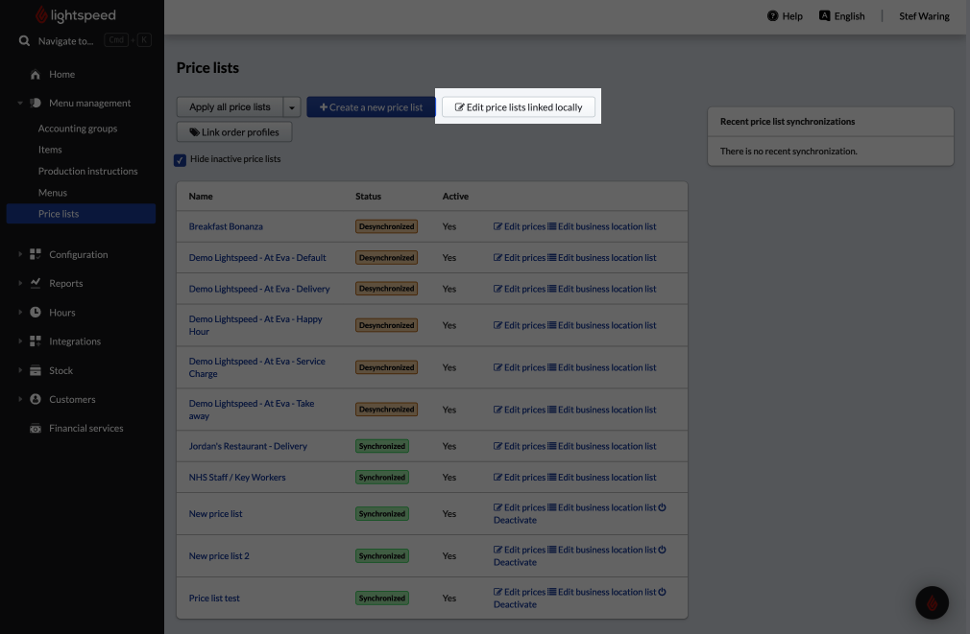This screenshot has height=634, width=970.
Task: Expand the Customers section arrow
Action: (x=20, y=399)
